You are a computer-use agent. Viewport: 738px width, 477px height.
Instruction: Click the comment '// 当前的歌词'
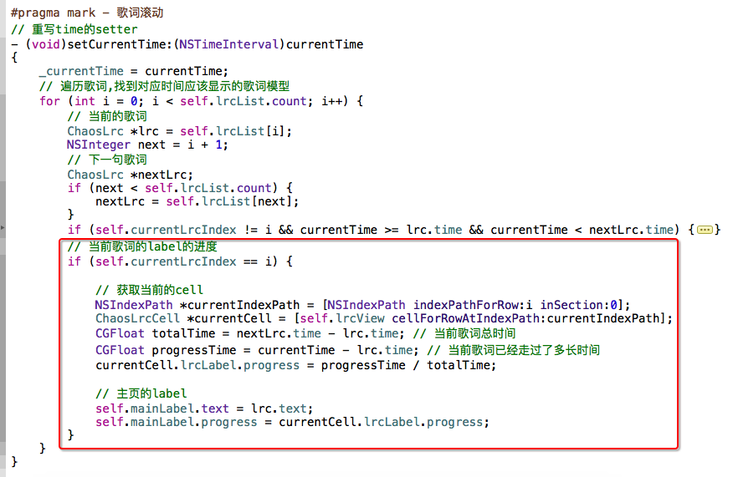pos(107,116)
